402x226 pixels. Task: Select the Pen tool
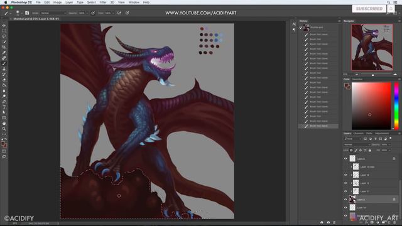[4, 102]
